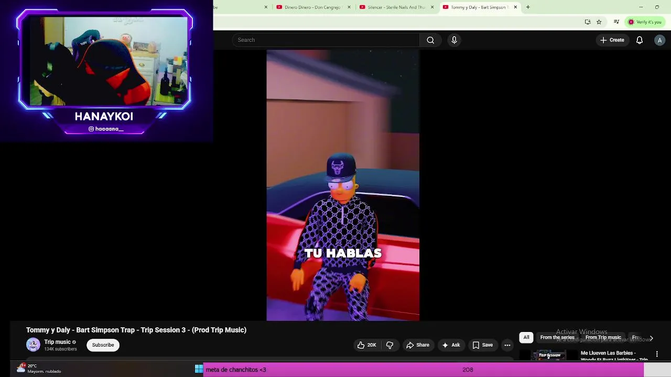Like the video with thumbs up
This screenshot has width=671, height=377.
(366, 345)
